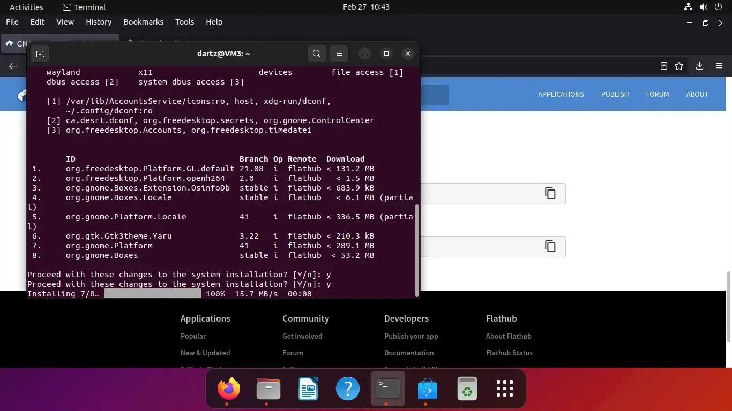Click Publish your app footer link
The width and height of the screenshot is (732, 411).
(411, 336)
